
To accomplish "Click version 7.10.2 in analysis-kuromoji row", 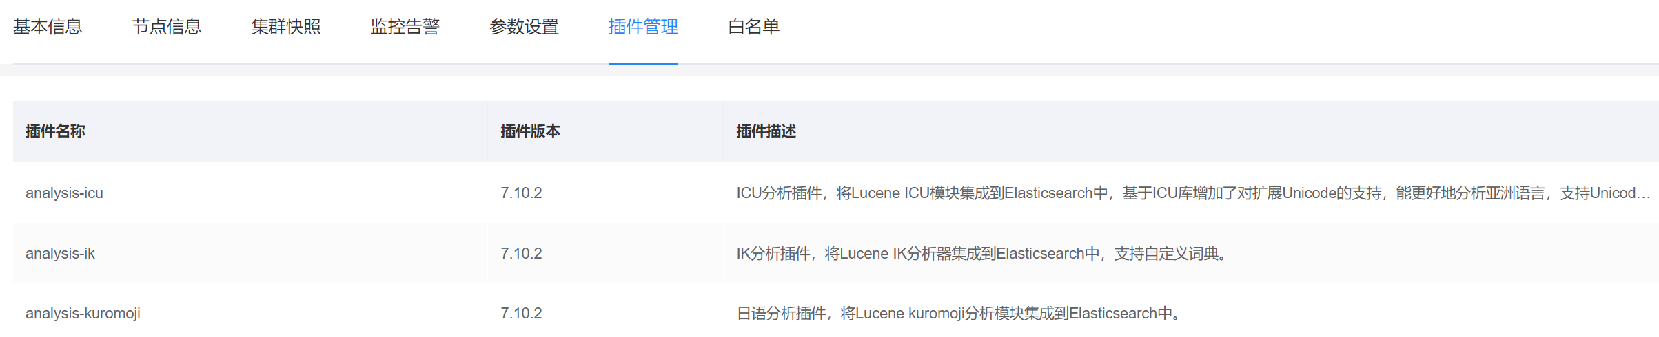I will click(521, 314).
